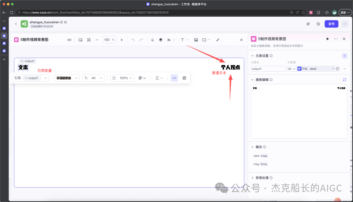
Task: Select the Text tool icon
Action: [x=182, y=40]
